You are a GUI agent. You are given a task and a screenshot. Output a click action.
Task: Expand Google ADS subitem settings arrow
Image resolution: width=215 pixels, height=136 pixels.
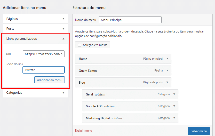click(x=174, y=106)
